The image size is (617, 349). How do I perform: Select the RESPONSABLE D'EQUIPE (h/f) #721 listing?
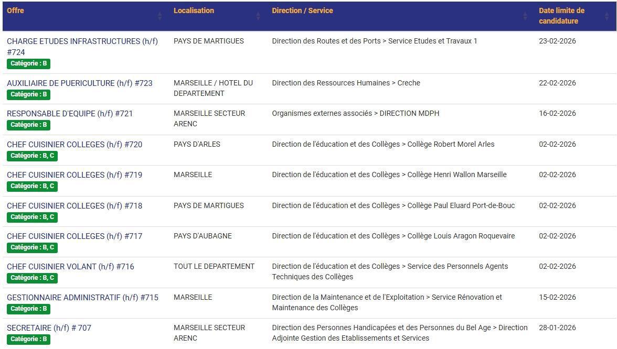(70, 113)
